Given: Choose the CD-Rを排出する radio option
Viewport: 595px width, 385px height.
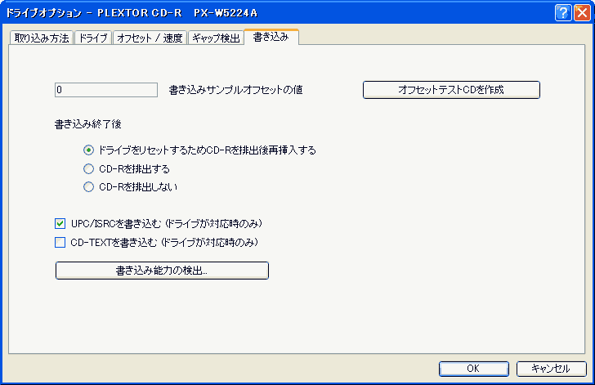Looking at the screenshot, I should [x=88, y=169].
